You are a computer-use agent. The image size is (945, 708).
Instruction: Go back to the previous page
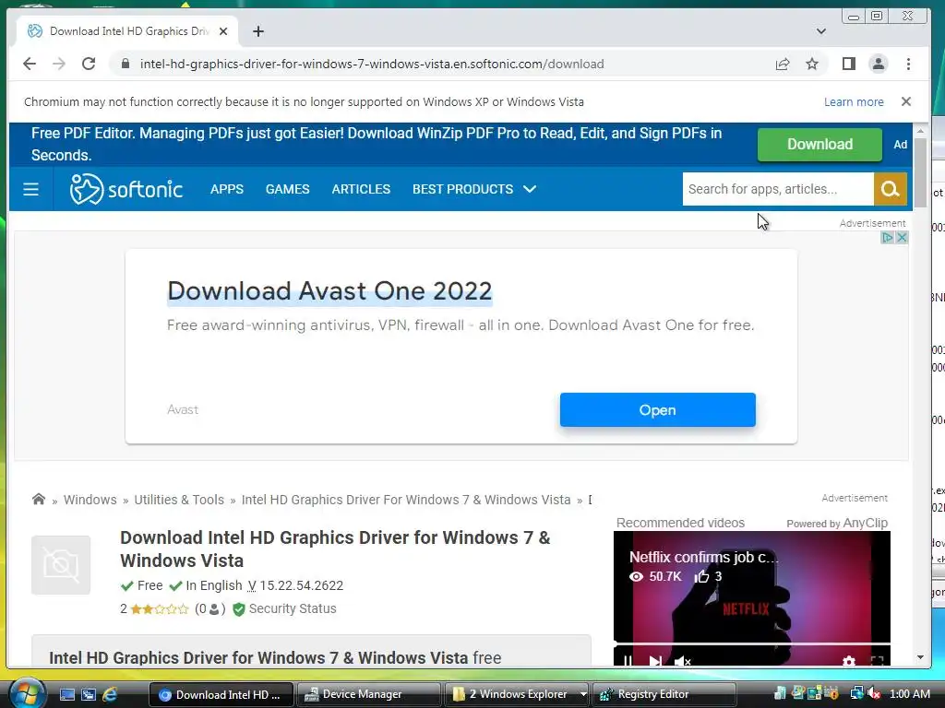pos(29,64)
